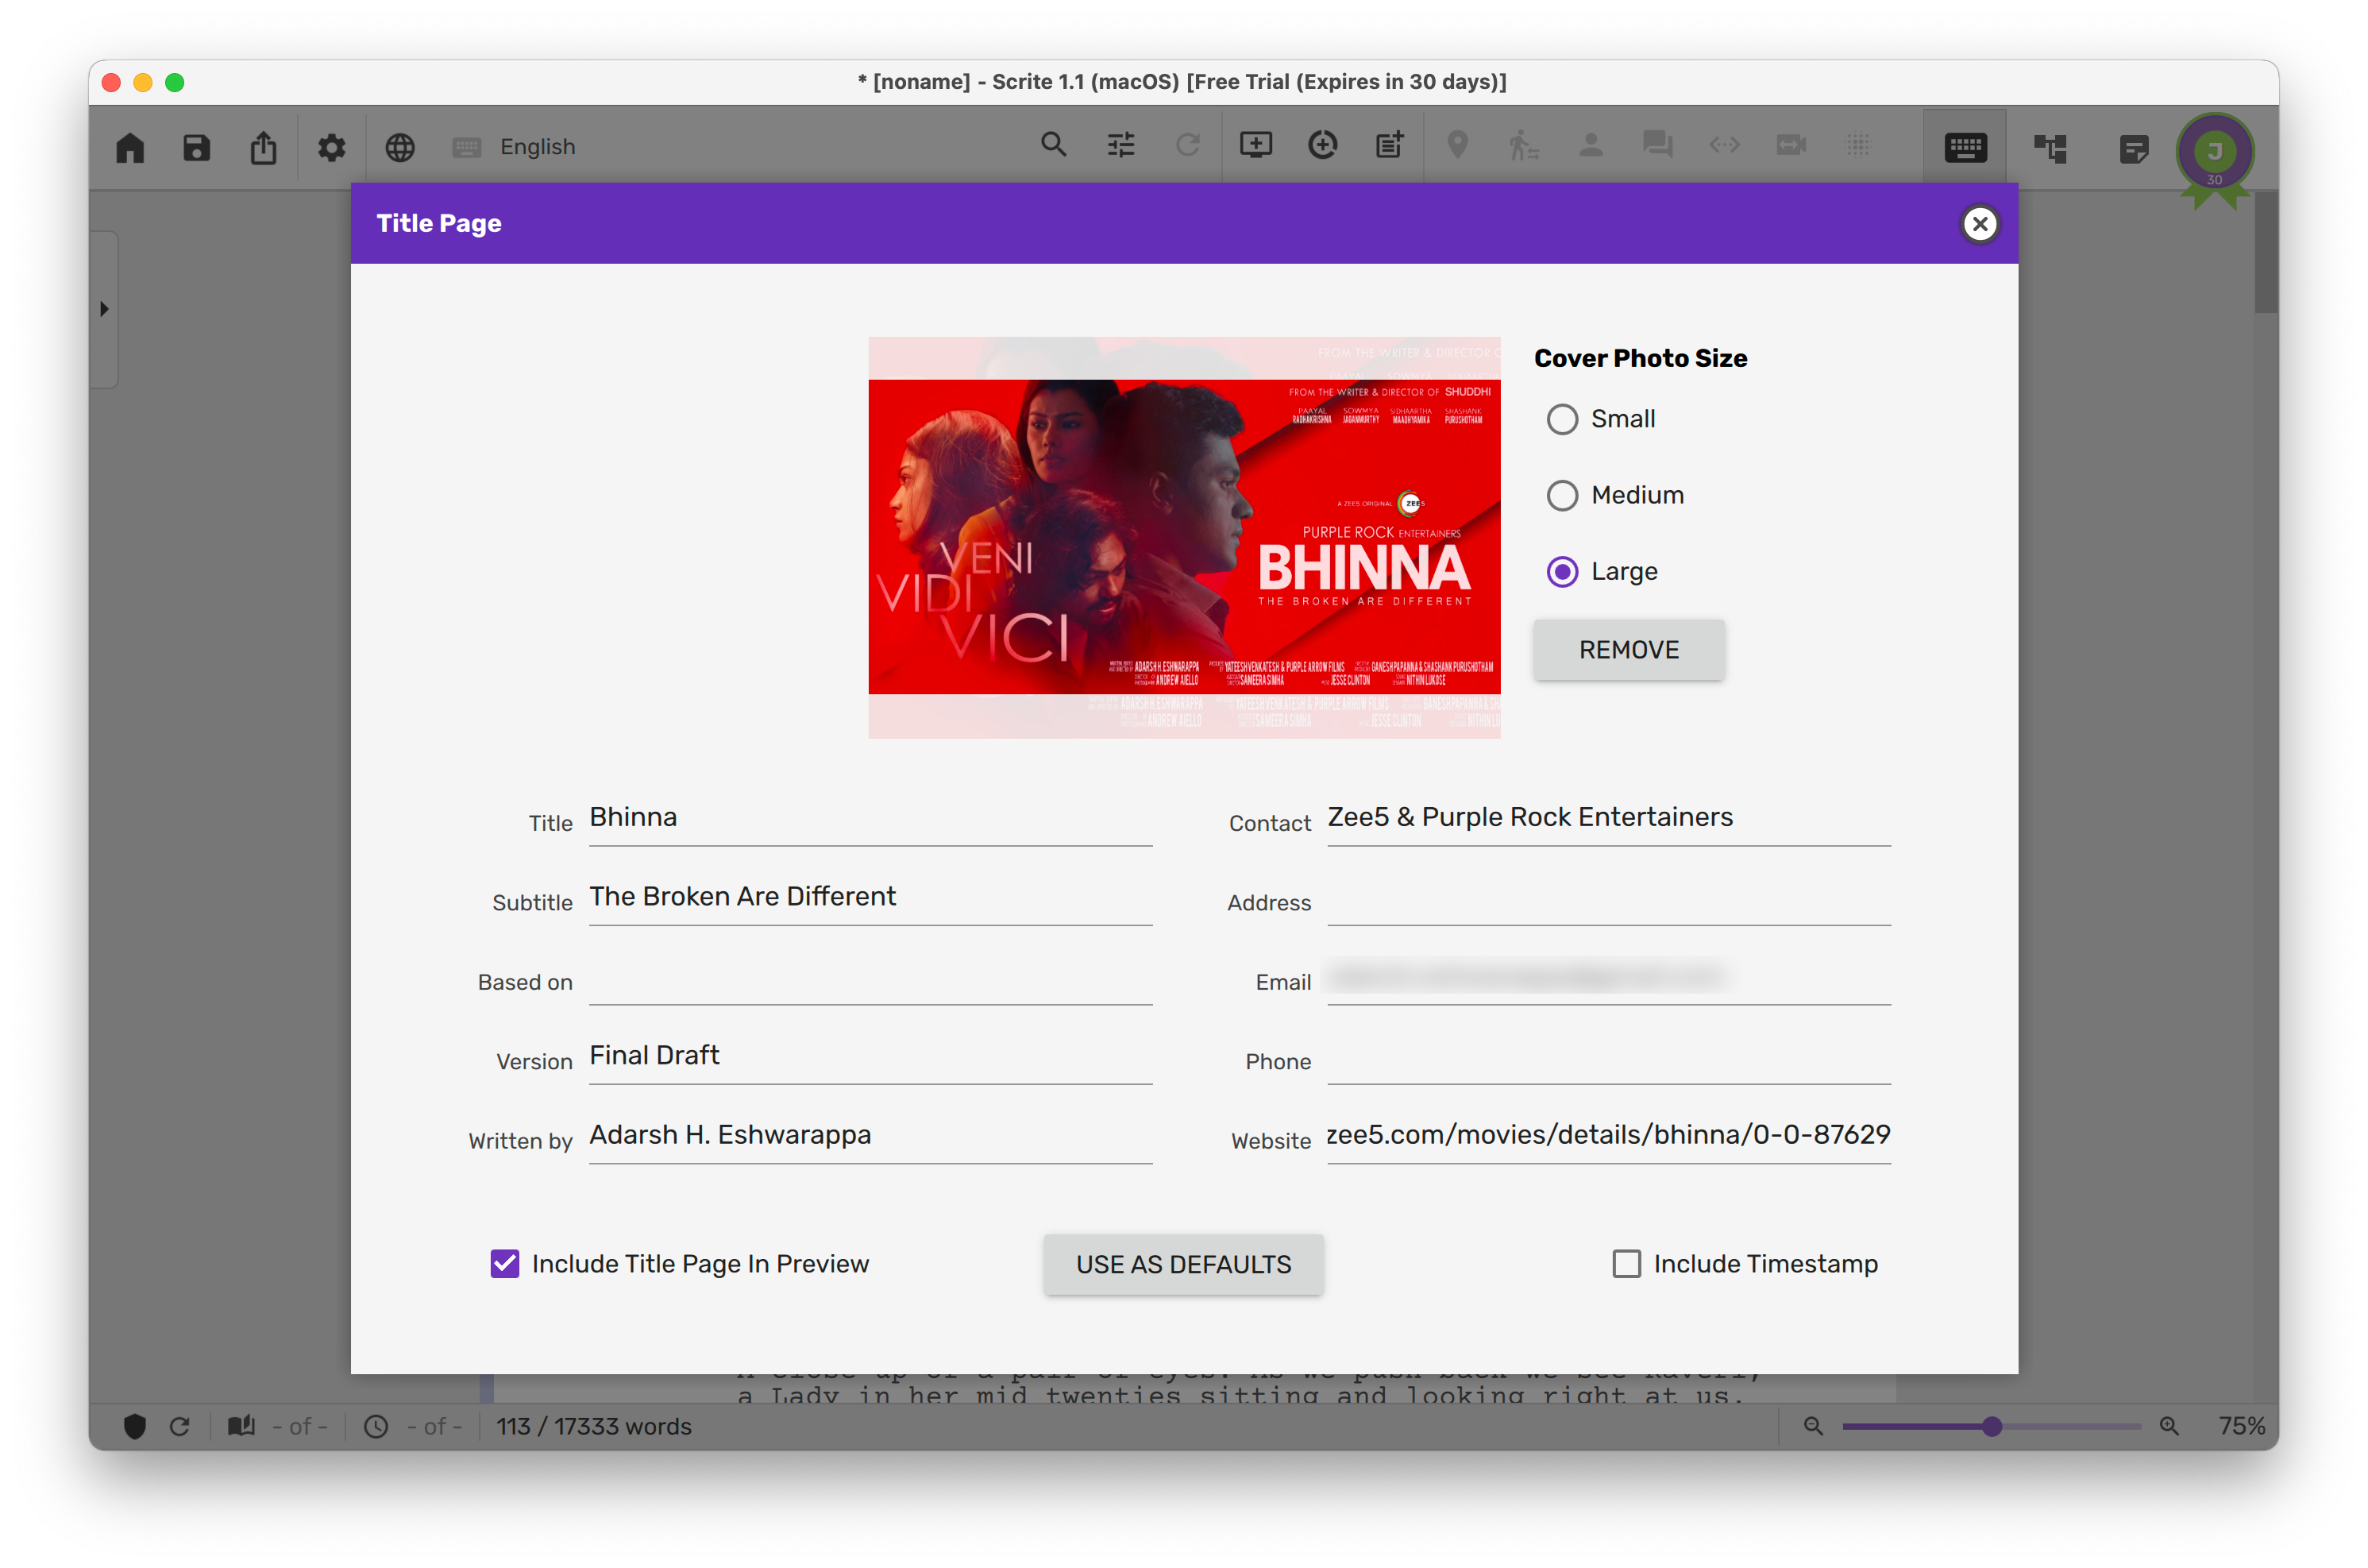The height and width of the screenshot is (1568, 2368).
Task: Click the add scene monitor-plus icon
Action: 1255,145
